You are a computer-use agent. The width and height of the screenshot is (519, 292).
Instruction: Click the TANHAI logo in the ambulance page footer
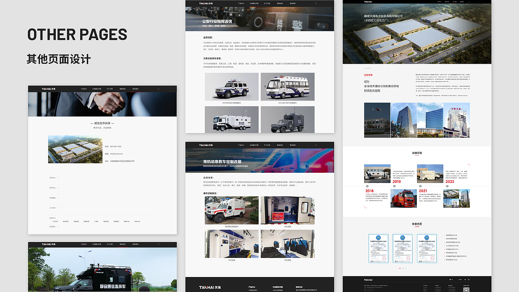210,288
